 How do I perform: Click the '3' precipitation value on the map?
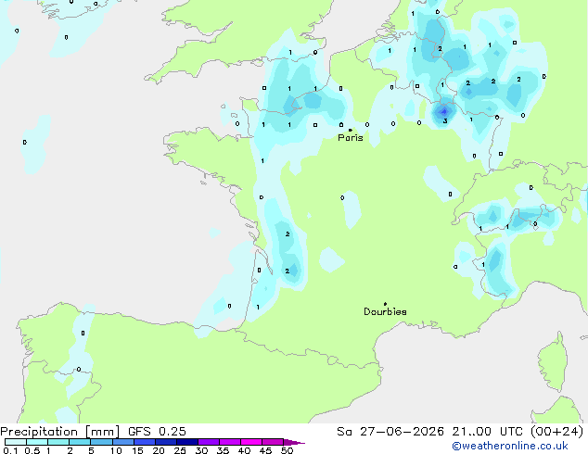click(445, 121)
